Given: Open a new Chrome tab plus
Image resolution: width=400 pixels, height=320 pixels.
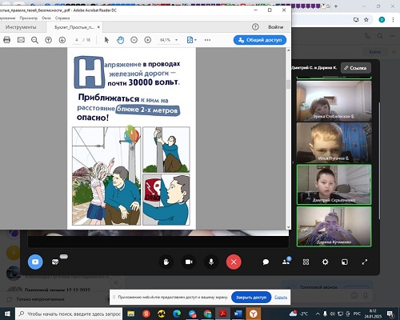Looking at the screenshot, I should pyautogui.click(x=336, y=6).
